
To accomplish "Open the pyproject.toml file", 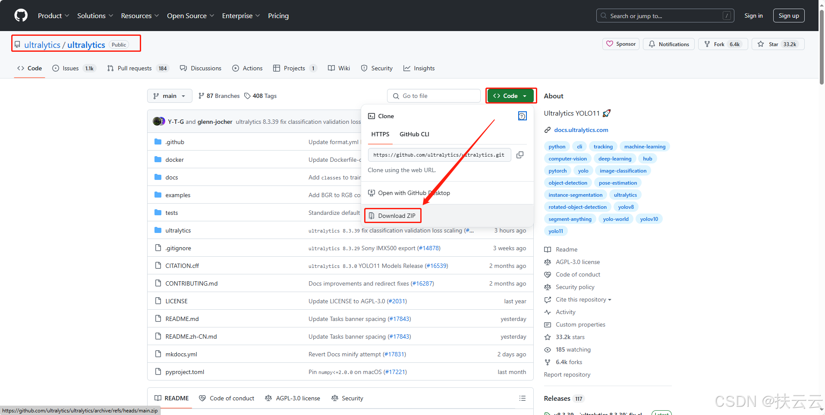I will [x=185, y=372].
